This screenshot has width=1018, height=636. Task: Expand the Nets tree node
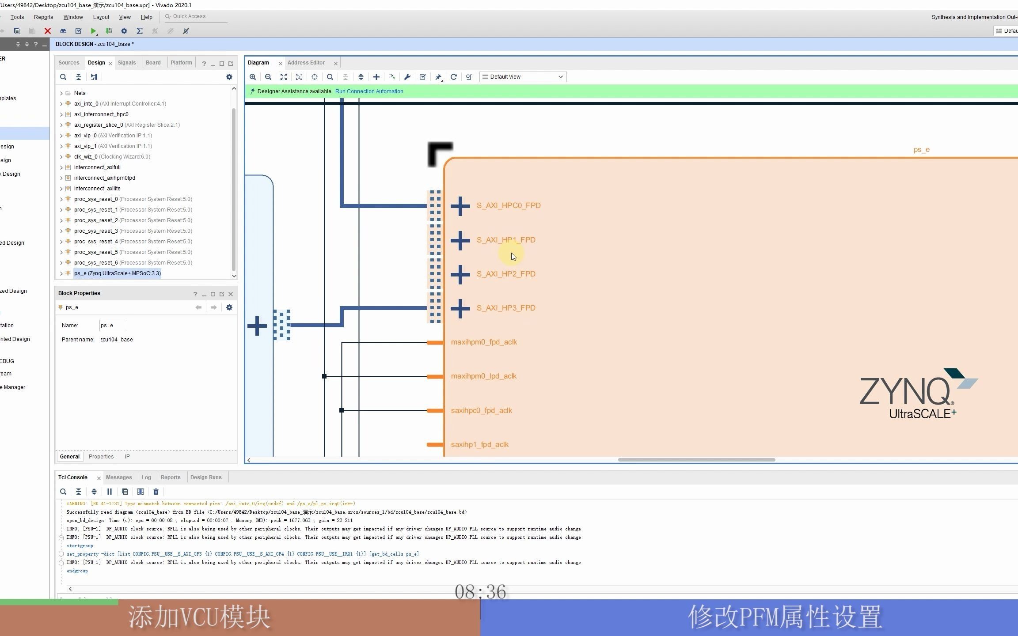(x=61, y=93)
